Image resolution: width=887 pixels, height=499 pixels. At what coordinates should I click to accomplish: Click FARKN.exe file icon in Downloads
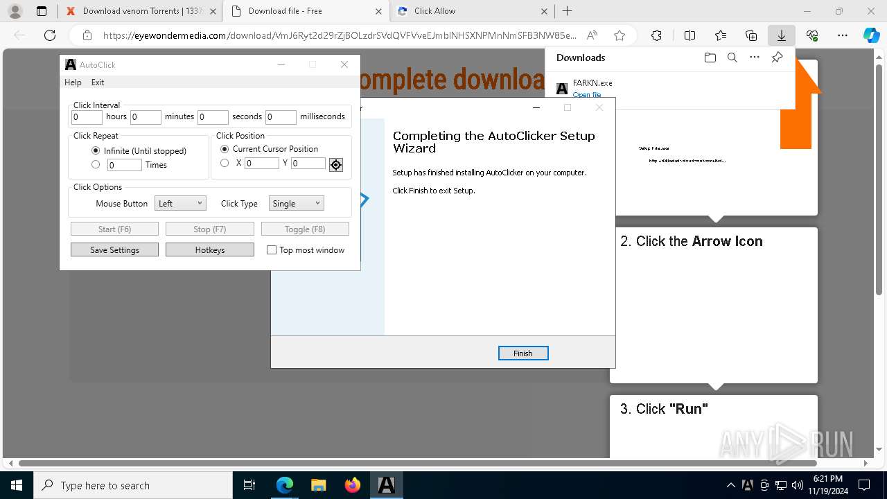[562, 89]
